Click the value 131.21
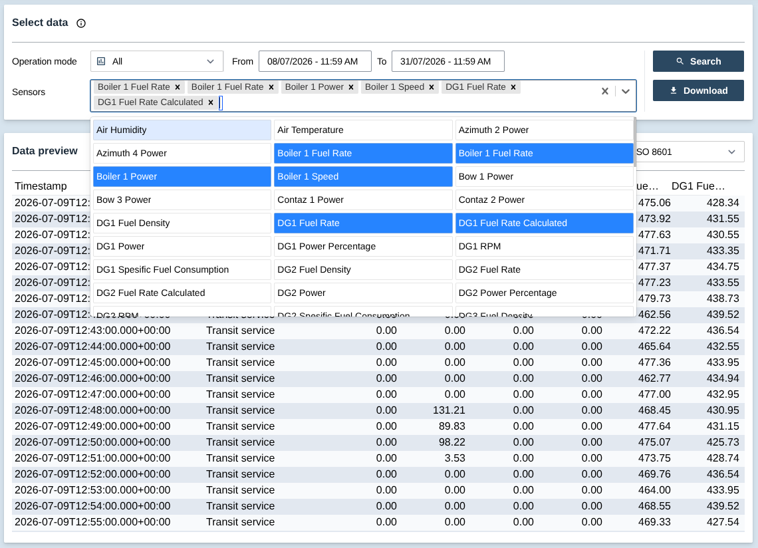This screenshot has width=758, height=548. (x=449, y=410)
